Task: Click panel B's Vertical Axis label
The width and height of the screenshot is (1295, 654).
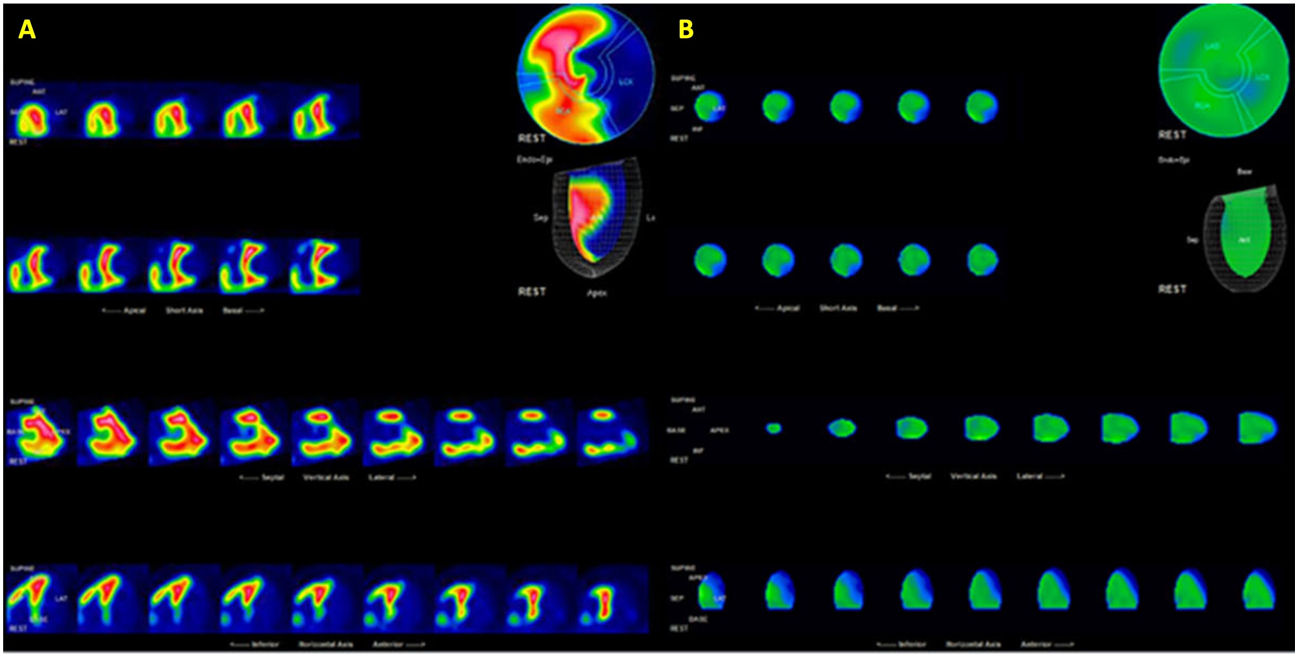Action: click(973, 476)
